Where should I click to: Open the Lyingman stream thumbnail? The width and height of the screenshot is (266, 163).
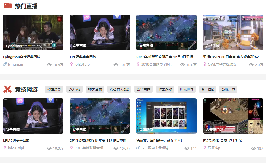tap(33, 32)
